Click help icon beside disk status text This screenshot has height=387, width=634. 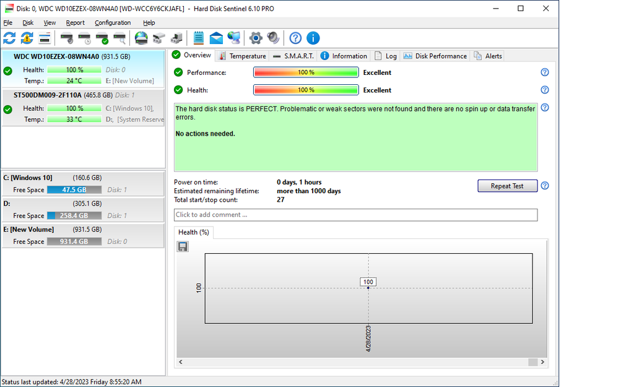click(x=545, y=108)
